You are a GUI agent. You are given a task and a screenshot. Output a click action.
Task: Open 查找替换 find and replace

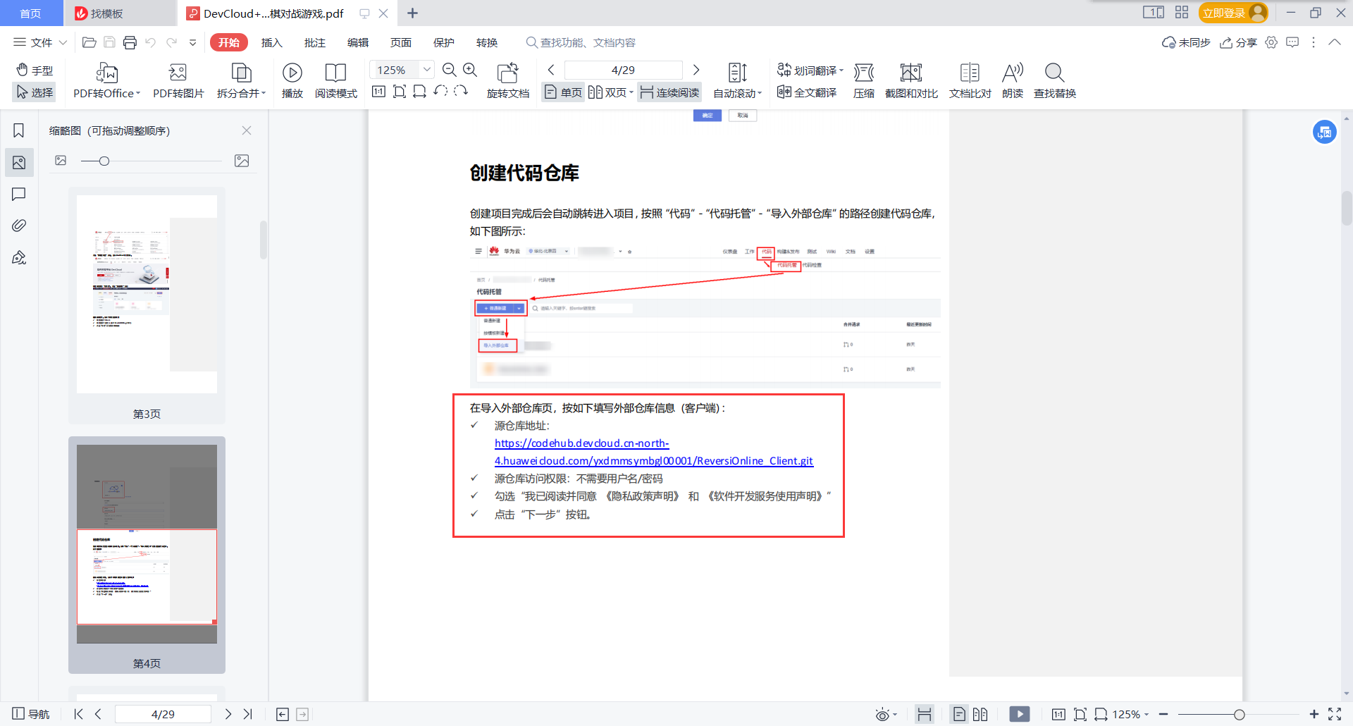(x=1054, y=80)
